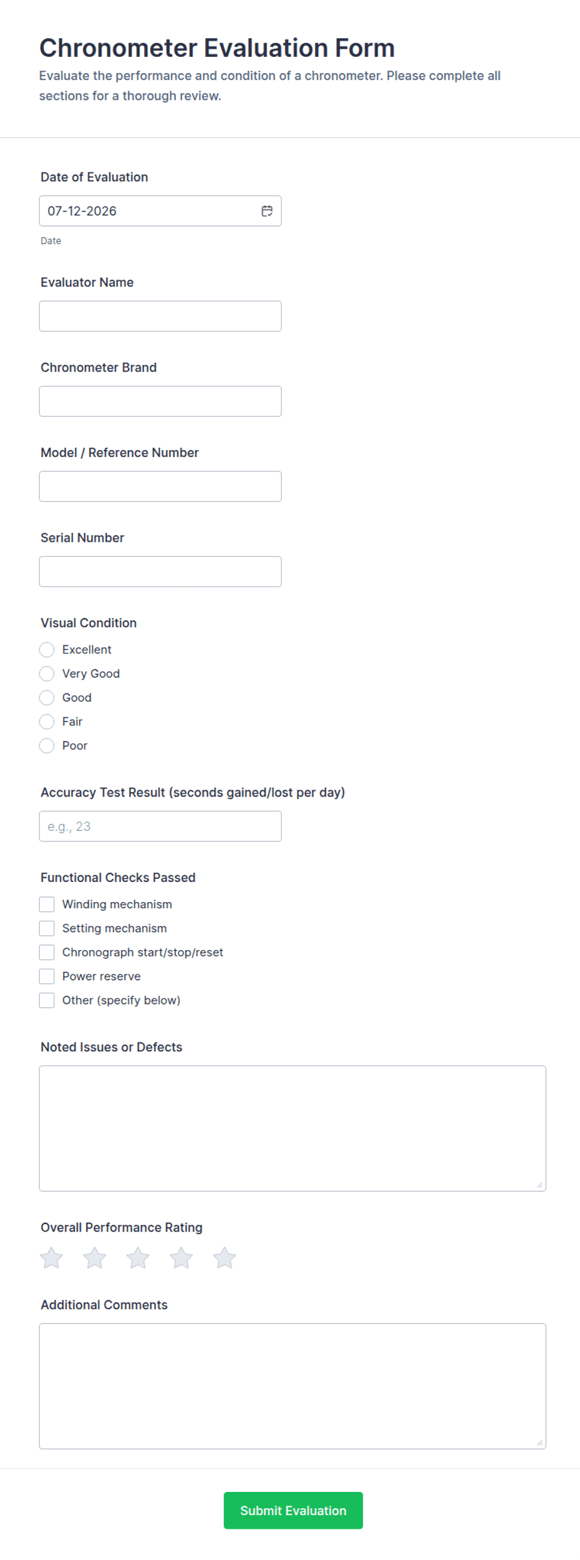Select the Accuracy Test Result input
This screenshot has width=580, height=1560.
point(160,826)
